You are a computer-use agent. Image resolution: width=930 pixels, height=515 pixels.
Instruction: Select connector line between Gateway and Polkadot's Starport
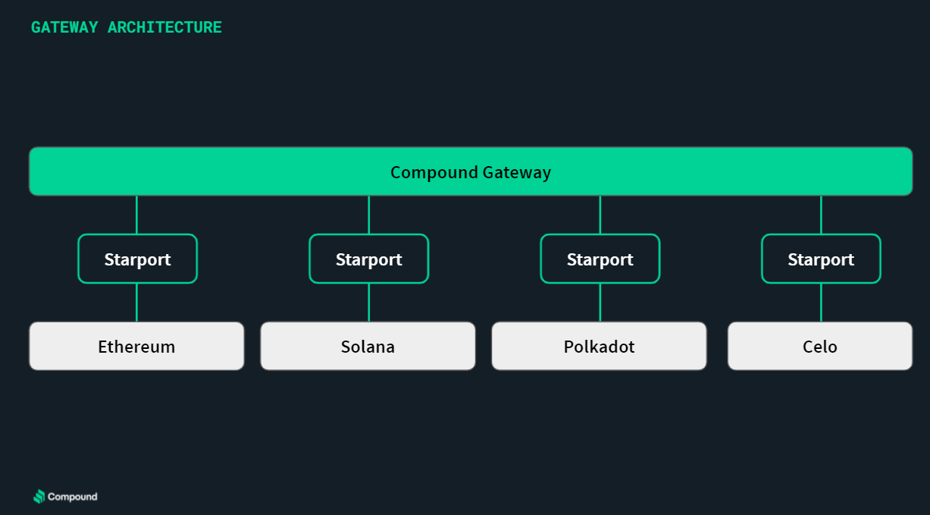(x=600, y=215)
